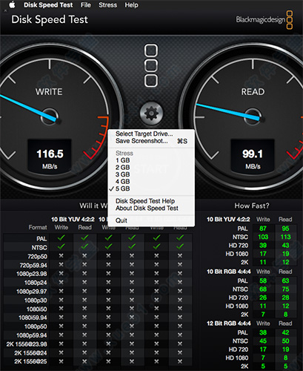Click the 113 NTSC read value
The width and height of the screenshot is (303, 371).
click(285, 237)
